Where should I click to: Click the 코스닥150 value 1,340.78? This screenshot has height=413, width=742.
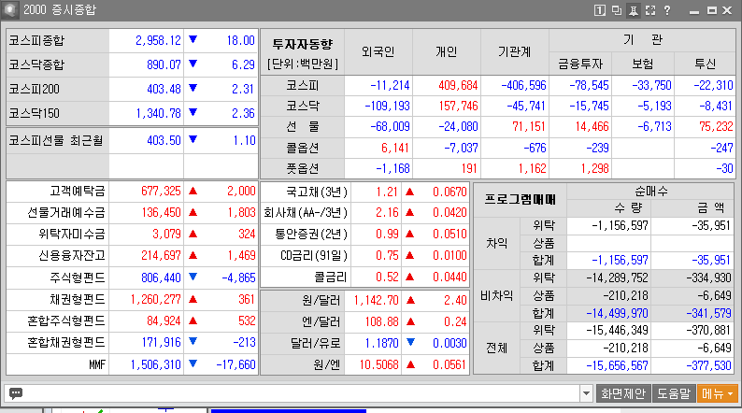pyautogui.click(x=158, y=114)
